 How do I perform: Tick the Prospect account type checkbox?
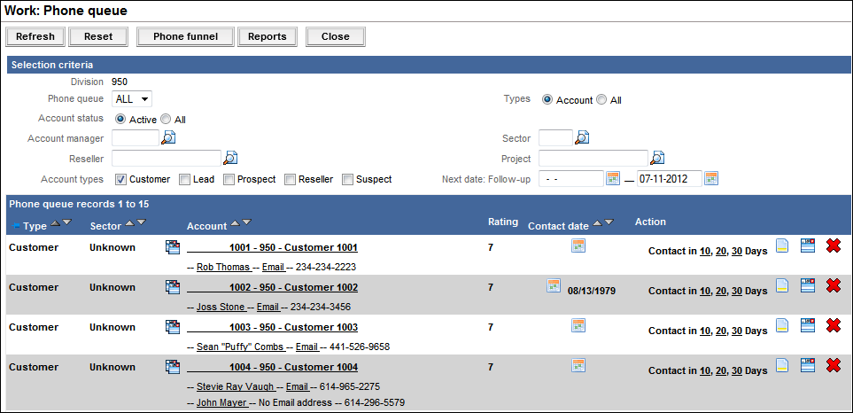pyautogui.click(x=229, y=179)
